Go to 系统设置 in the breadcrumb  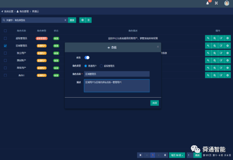pos(9,11)
